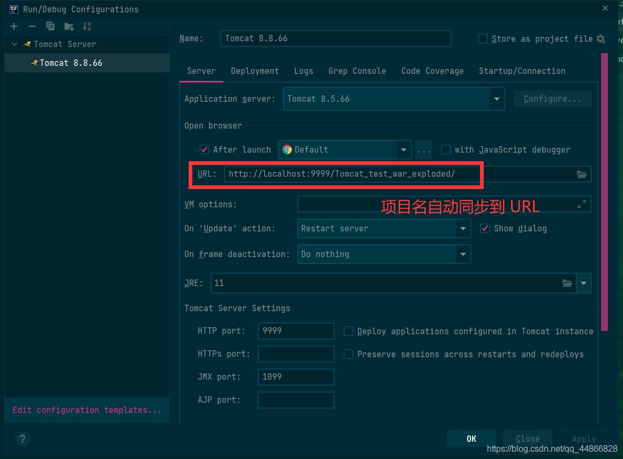Check Deploy applications configured in Tomcat instance
This screenshot has height=459, width=623.
348,332
